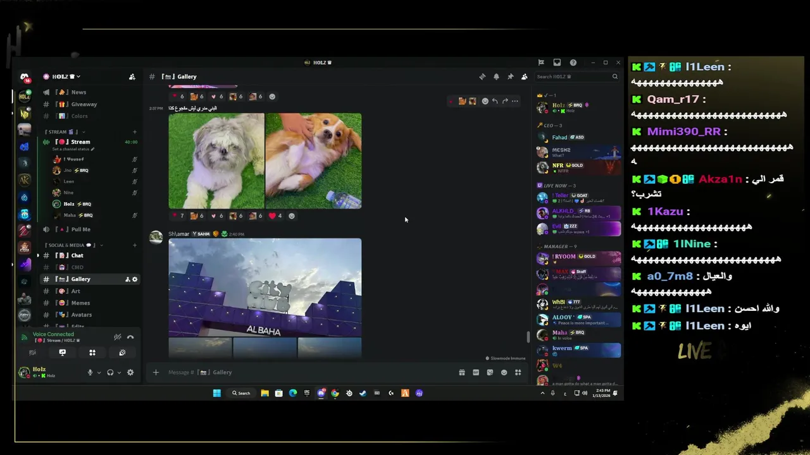Screen dimensions: 810x455
Task: Add channel to SOCIAL & MEDIA category
Action: click(134, 245)
